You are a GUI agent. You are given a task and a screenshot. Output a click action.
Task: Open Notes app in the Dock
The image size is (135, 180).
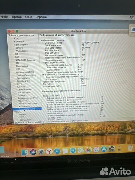pyautogui.click(x=65, y=151)
